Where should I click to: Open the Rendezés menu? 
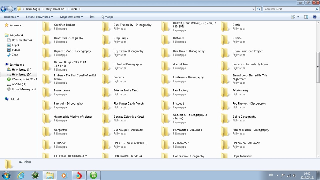point(11,17)
